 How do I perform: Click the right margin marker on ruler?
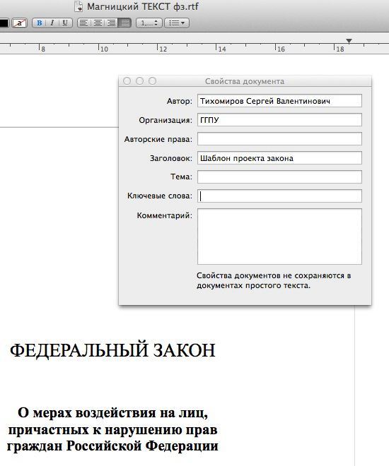(349, 41)
